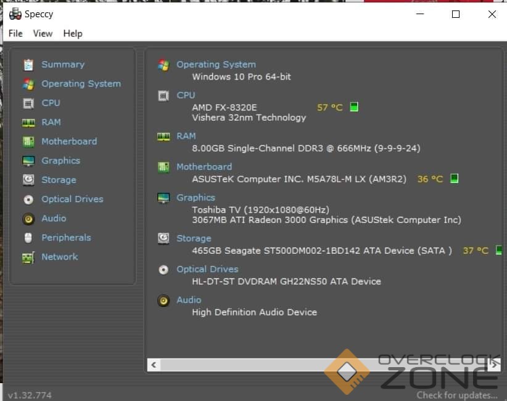Click Check for updates link
Image resolution: width=507 pixels, height=401 pixels.
[457, 395]
